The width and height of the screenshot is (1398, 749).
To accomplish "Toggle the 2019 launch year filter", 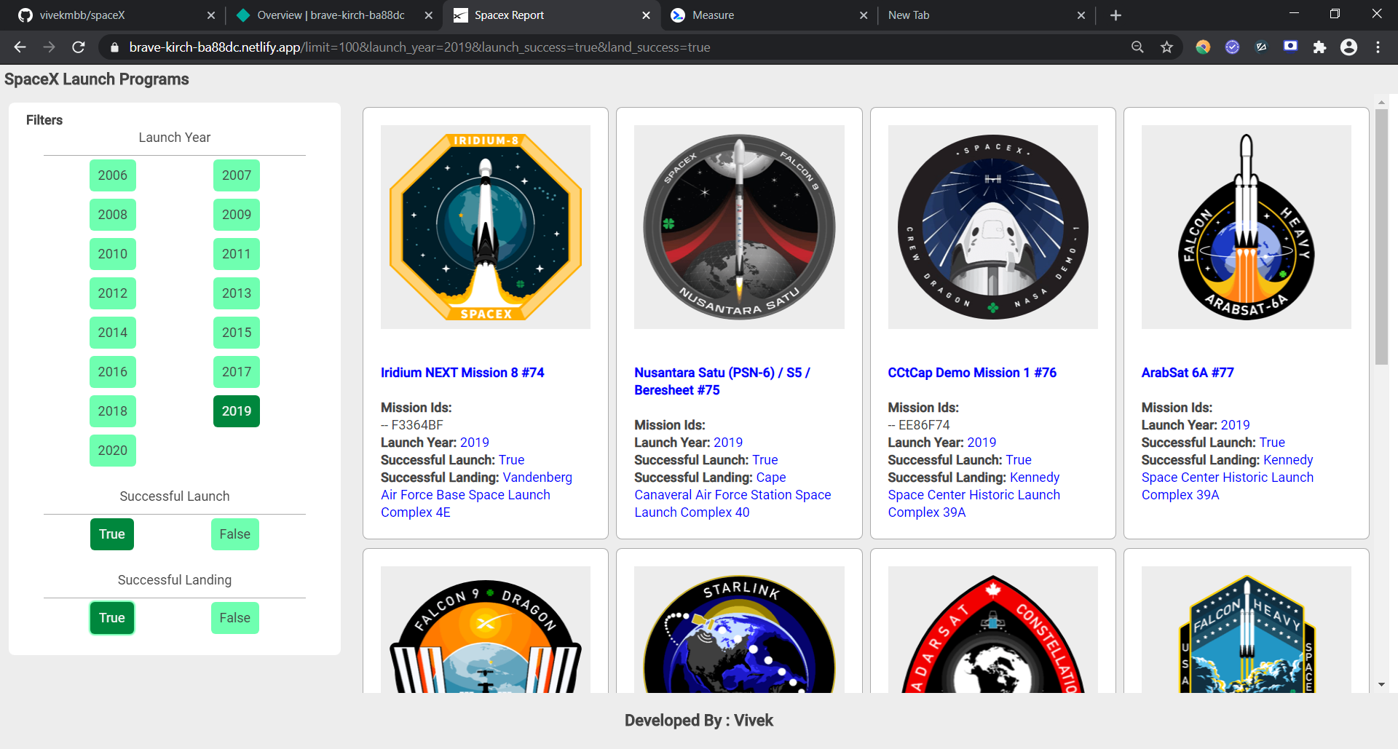I will [x=237, y=411].
